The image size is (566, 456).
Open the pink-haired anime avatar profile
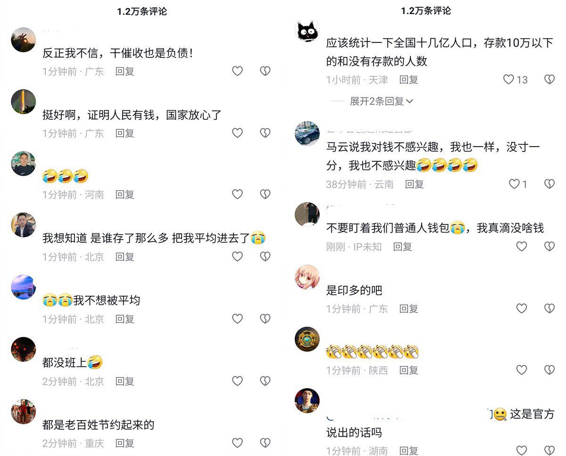pyautogui.click(x=308, y=277)
